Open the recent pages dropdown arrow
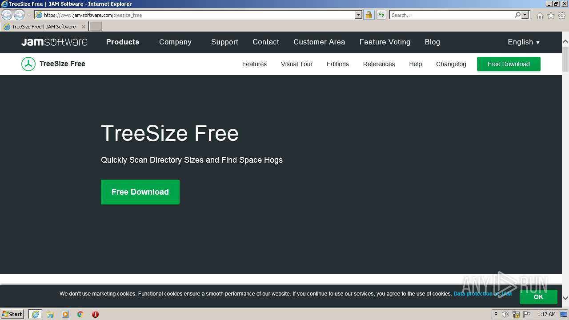 [x=29, y=15]
